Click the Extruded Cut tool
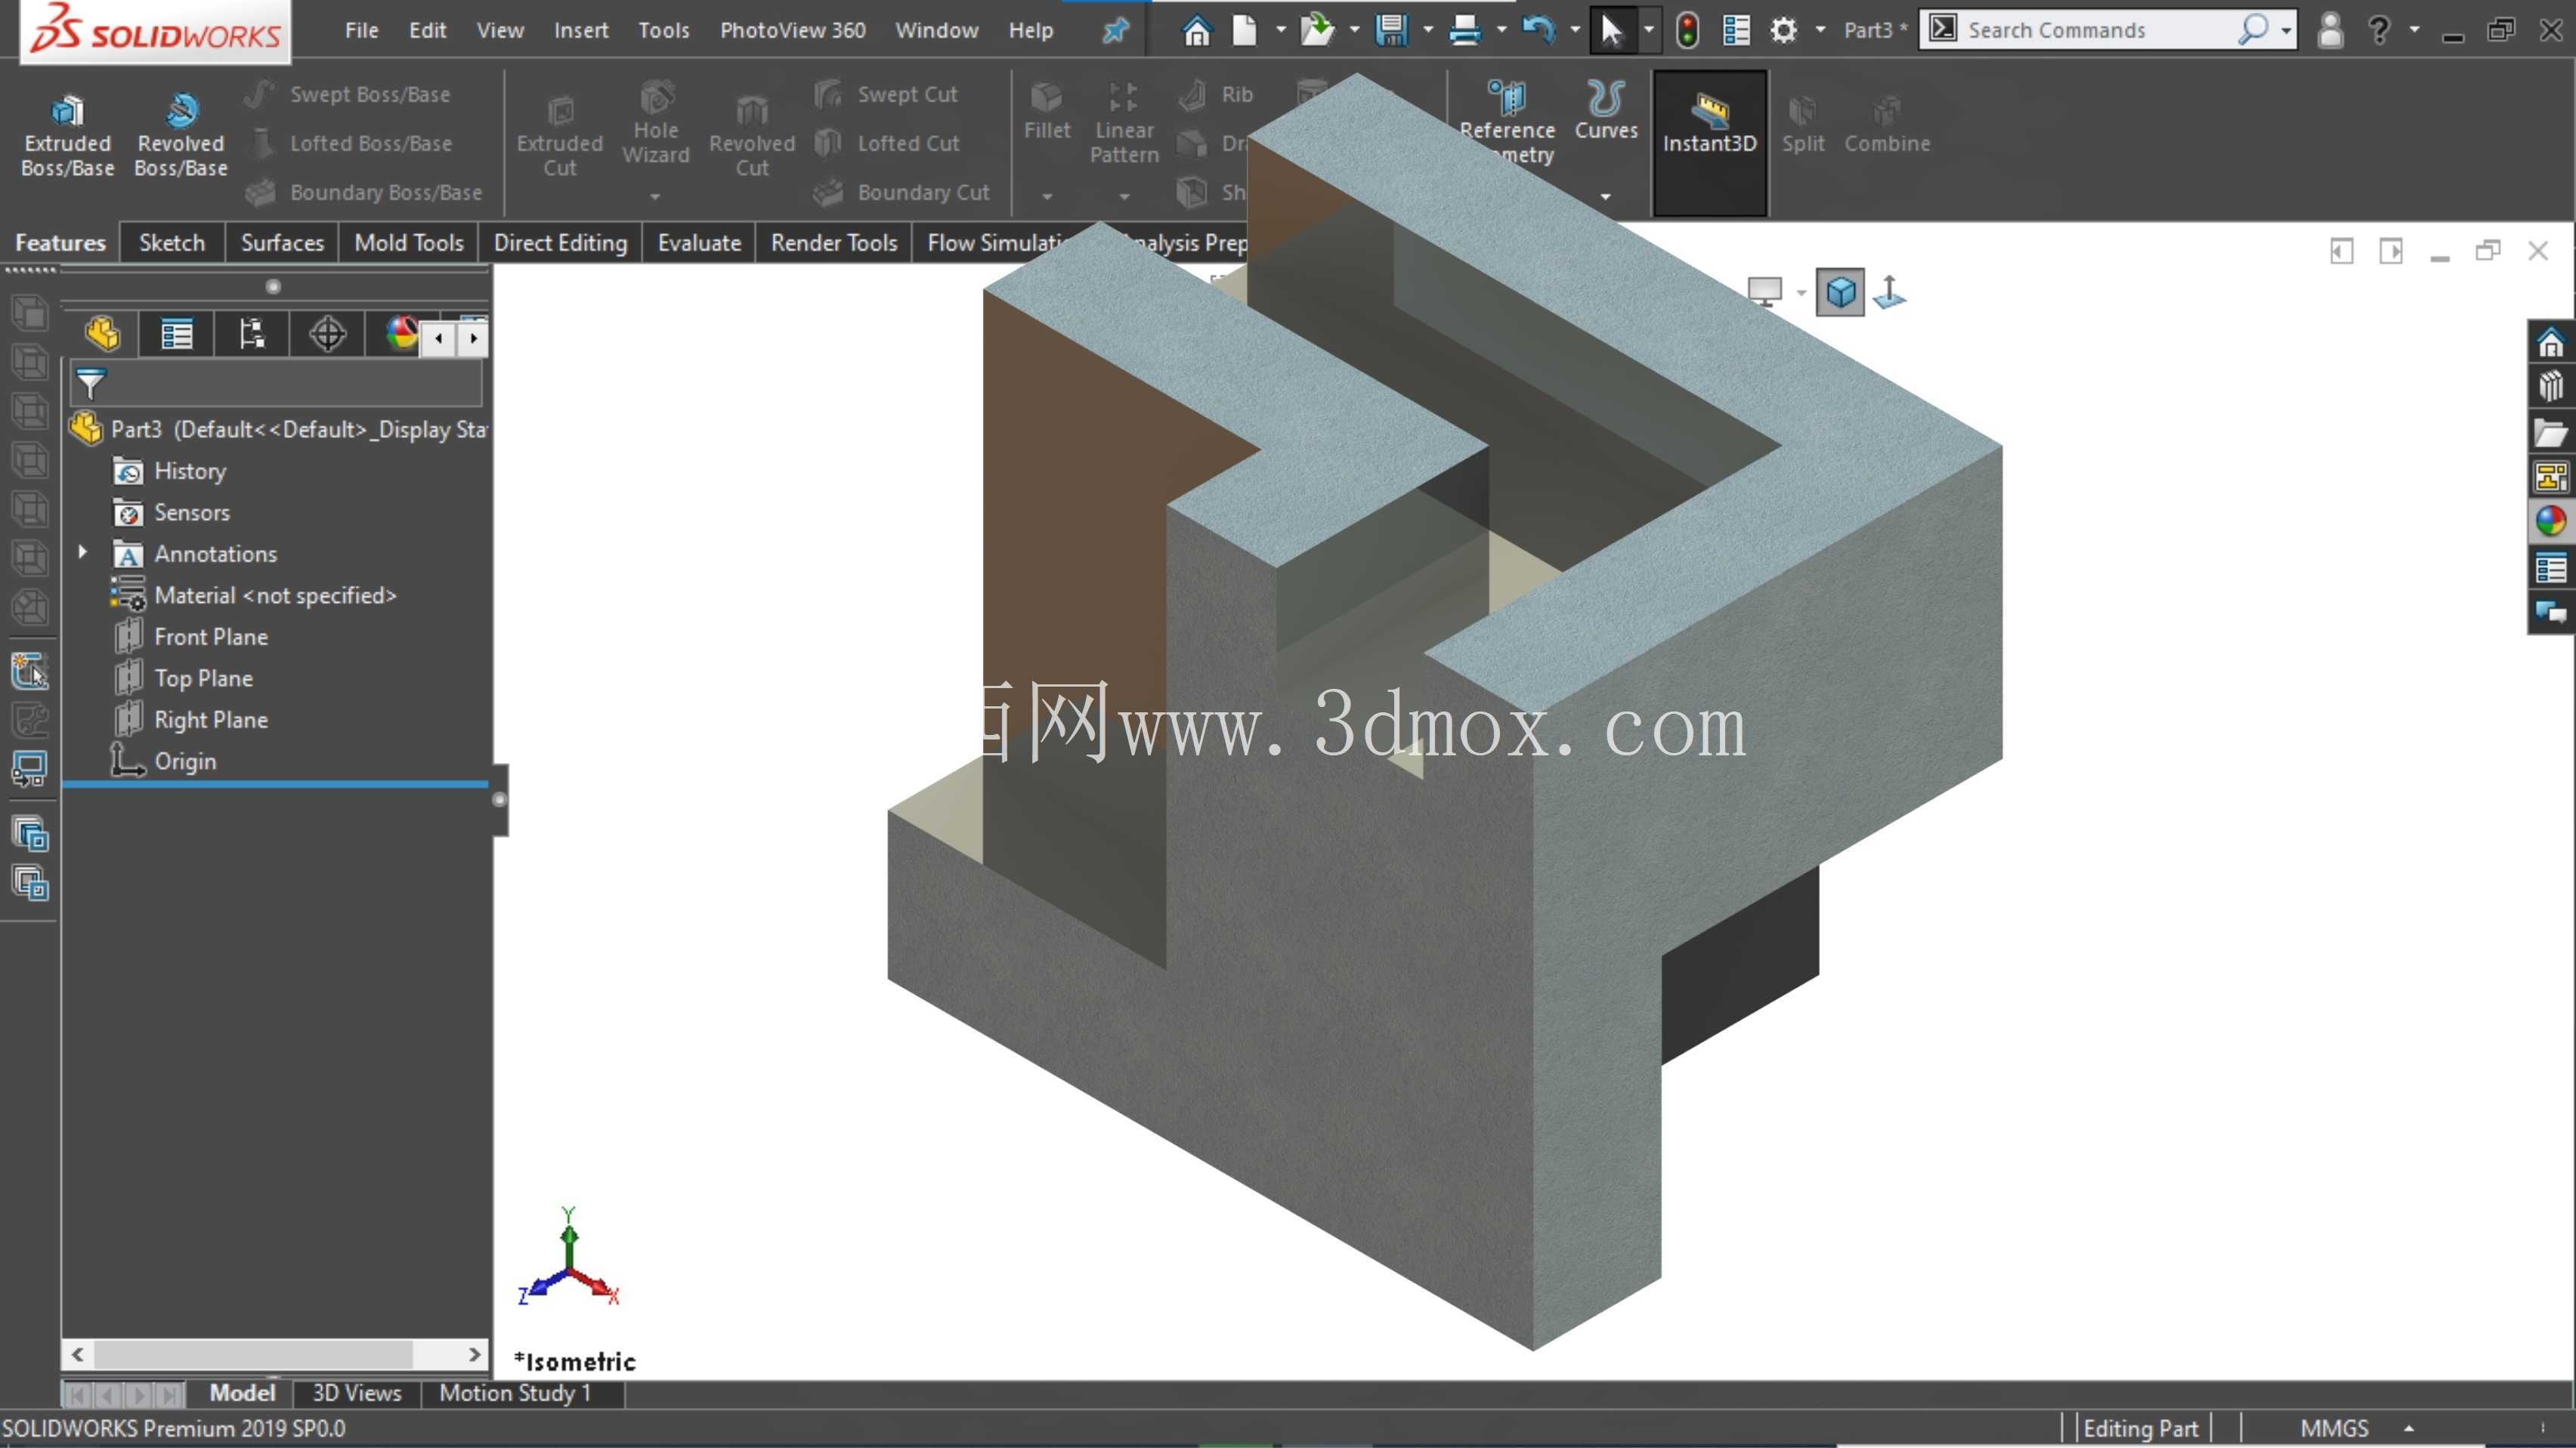This screenshot has height=1448, width=2576. coord(559,135)
